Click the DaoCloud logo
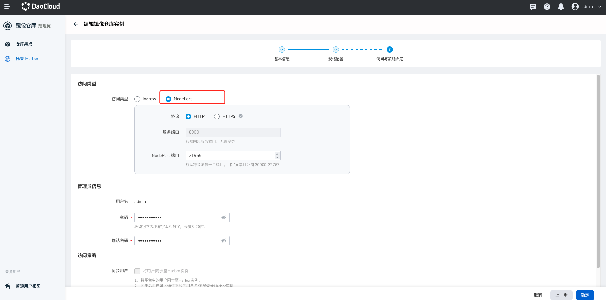606x300 pixels. 40,6
